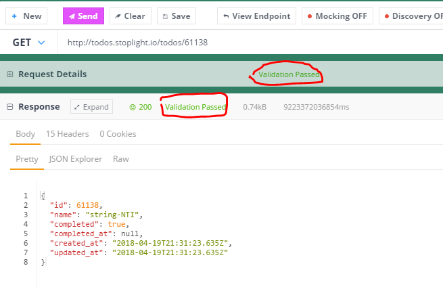Click the New request button

pos(26,16)
